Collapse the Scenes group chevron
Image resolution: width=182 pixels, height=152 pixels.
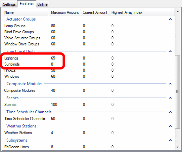170,98
